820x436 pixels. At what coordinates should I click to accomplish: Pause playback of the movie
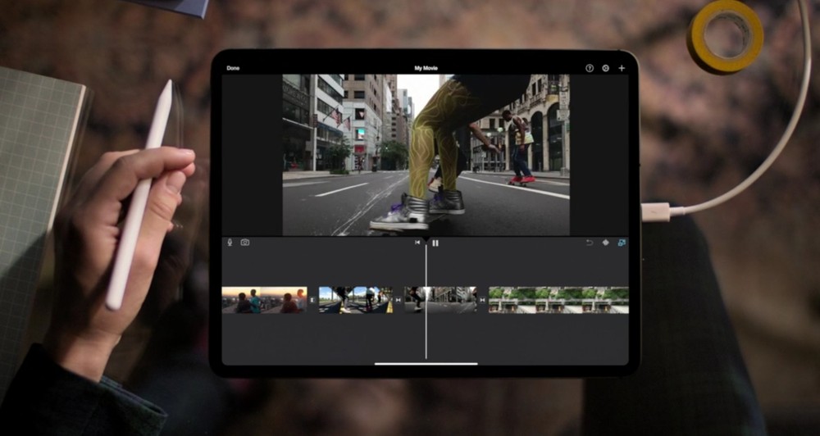click(435, 243)
